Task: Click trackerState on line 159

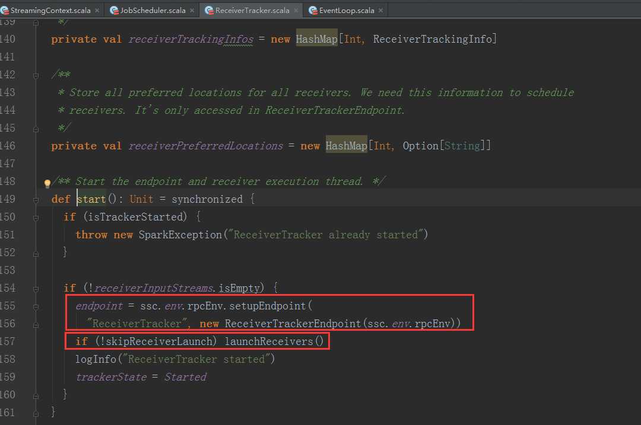Action: click(111, 377)
